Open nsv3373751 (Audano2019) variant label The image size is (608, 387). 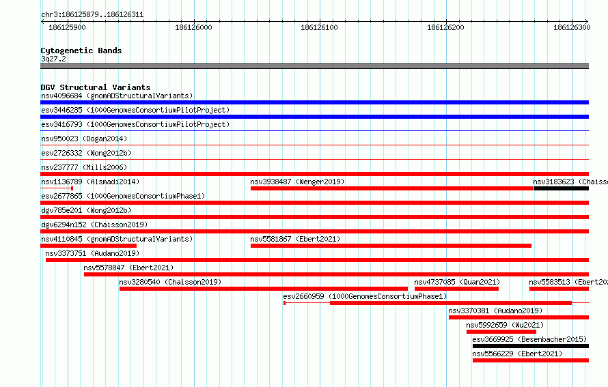pyautogui.click(x=92, y=253)
